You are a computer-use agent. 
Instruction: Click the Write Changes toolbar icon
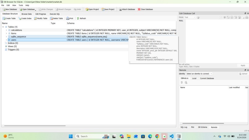point(40,9)
